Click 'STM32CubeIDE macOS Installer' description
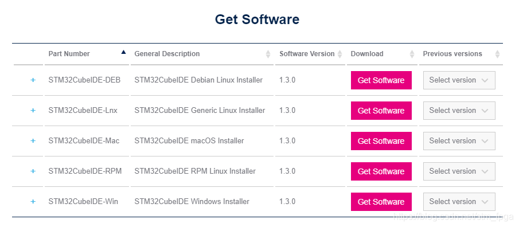Viewport: 519px width, 227px height. pyautogui.click(x=189, y=141)
